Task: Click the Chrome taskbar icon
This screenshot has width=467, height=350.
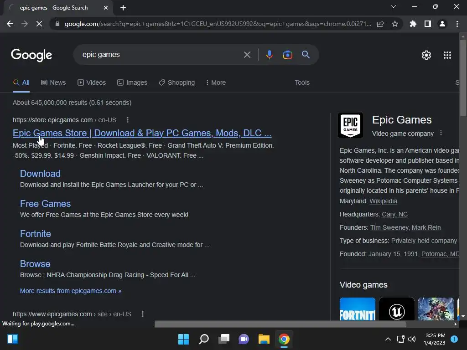Action: coord(284,339)
